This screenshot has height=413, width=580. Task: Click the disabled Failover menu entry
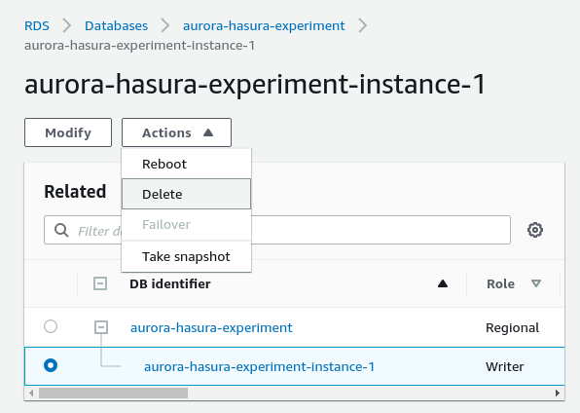coord(187,224)
